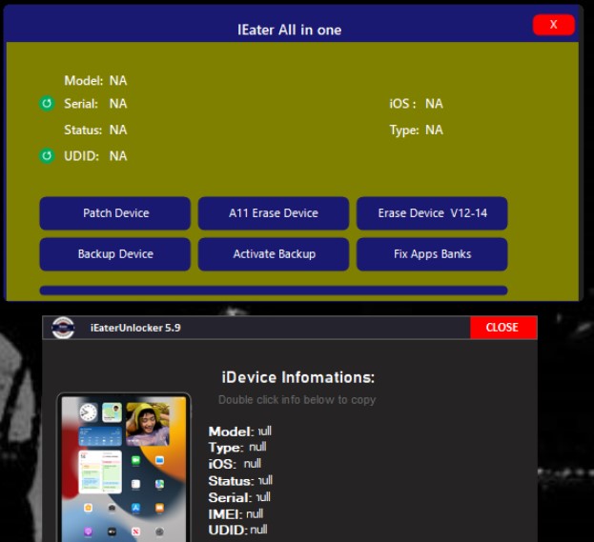The height and width of the screenshot is (542, 594).
Task: Click the Model null value in iEaterUnlocker
Action: tap(265, 432)
